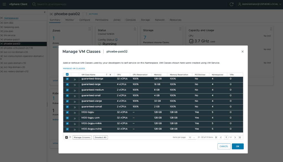Switch to the Configure tab

coord(84,20)
